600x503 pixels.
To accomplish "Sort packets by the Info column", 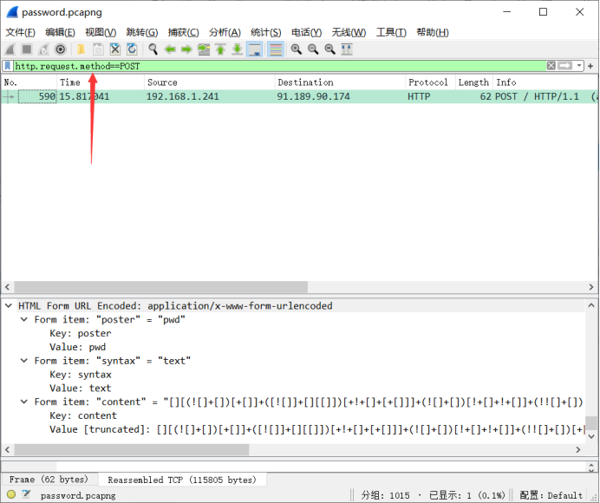I will (545, 82).
